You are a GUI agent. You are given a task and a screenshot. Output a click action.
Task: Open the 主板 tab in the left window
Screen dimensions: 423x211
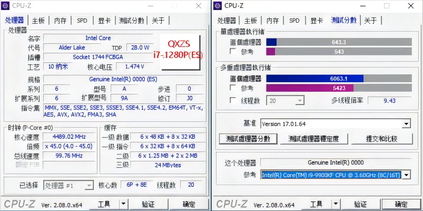[x=38, y=20]
